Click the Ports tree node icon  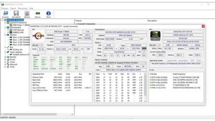[x=8, y=67]
